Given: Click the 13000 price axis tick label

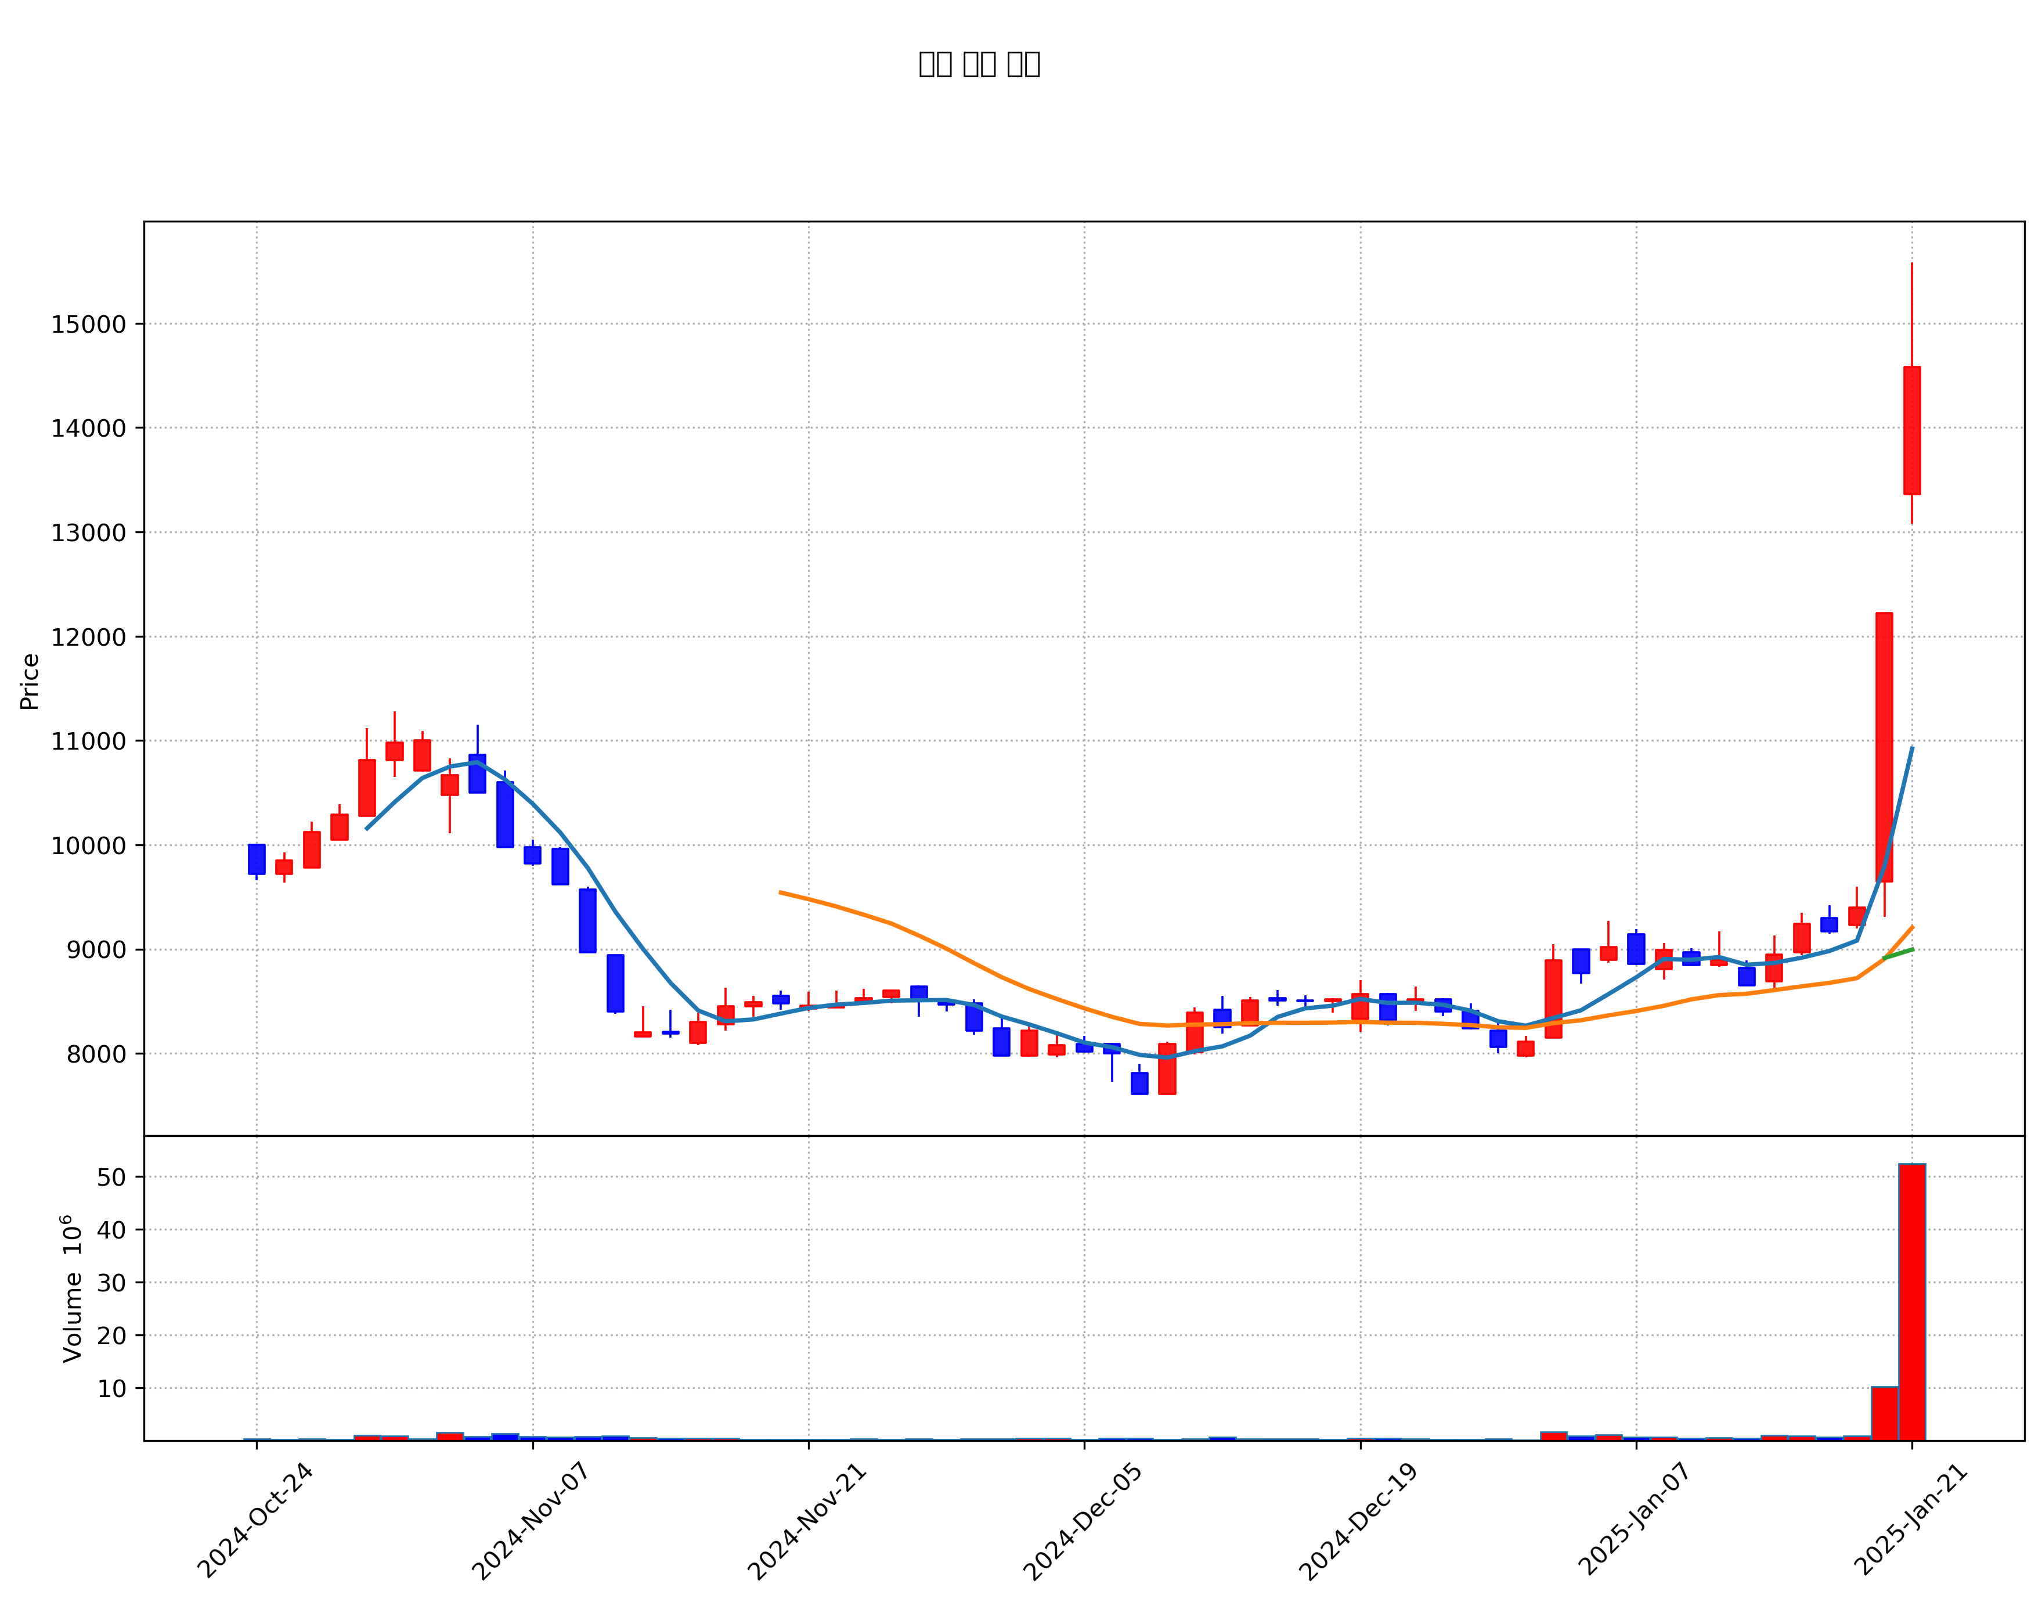Looking at the screenshot, I should [88, 533].
